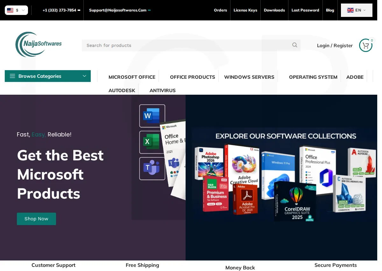Visit the Blog link
382x271 pixels.
click(x=330, y=10)
